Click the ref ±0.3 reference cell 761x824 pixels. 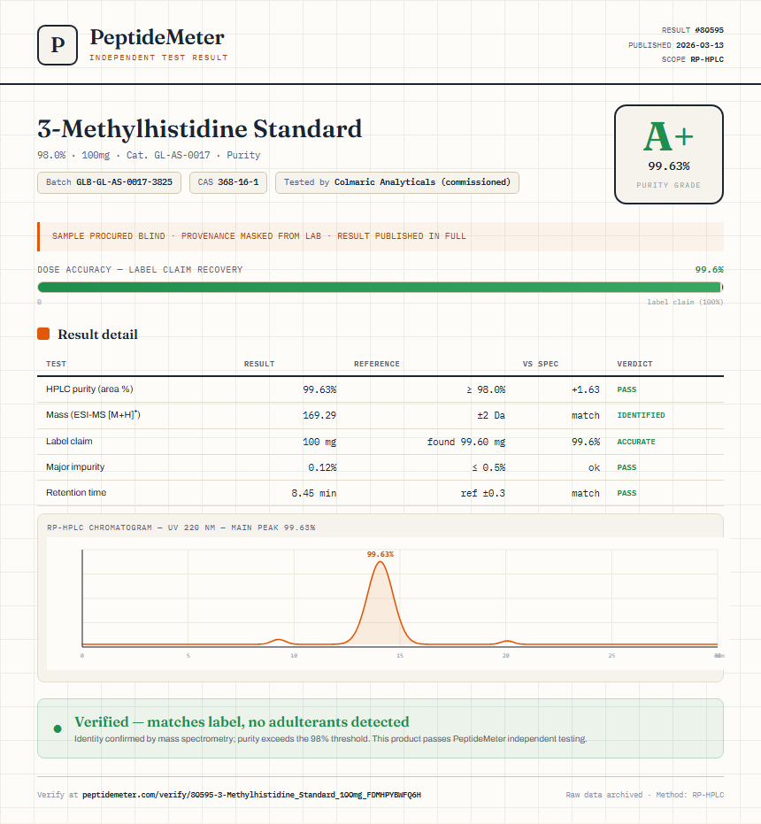pos(483,493)
